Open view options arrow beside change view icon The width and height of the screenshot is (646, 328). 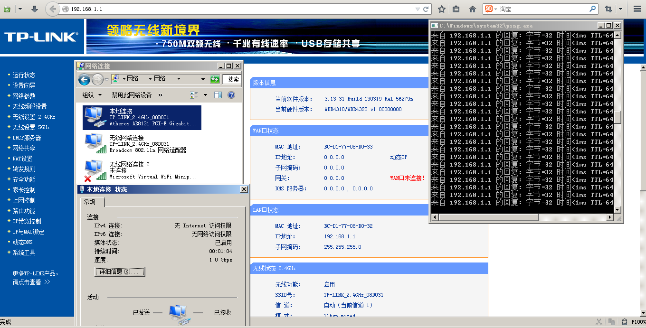click(205, 95)
